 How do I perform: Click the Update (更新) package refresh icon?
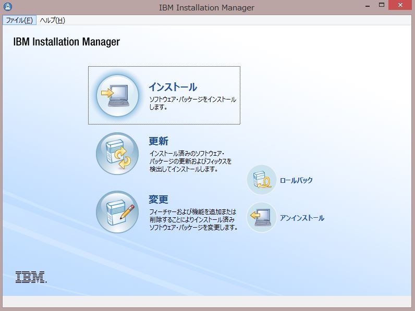(117, 154)
